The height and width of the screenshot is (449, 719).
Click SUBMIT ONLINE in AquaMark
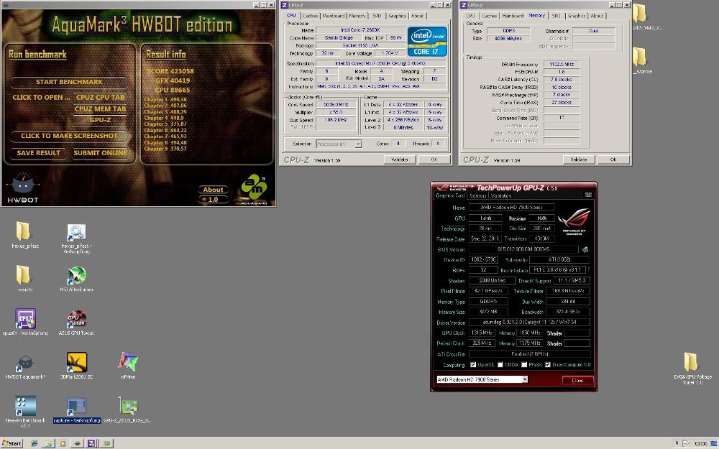[x=100, y=153]
